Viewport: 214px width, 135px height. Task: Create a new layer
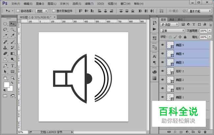click(x=199, y=132)
